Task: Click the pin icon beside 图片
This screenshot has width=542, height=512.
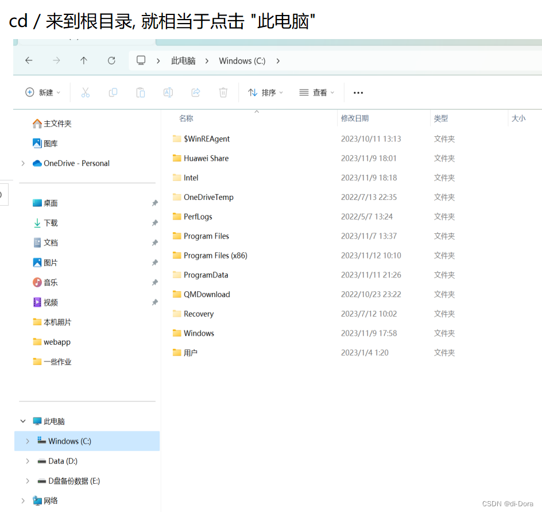Action: point(155,263)
